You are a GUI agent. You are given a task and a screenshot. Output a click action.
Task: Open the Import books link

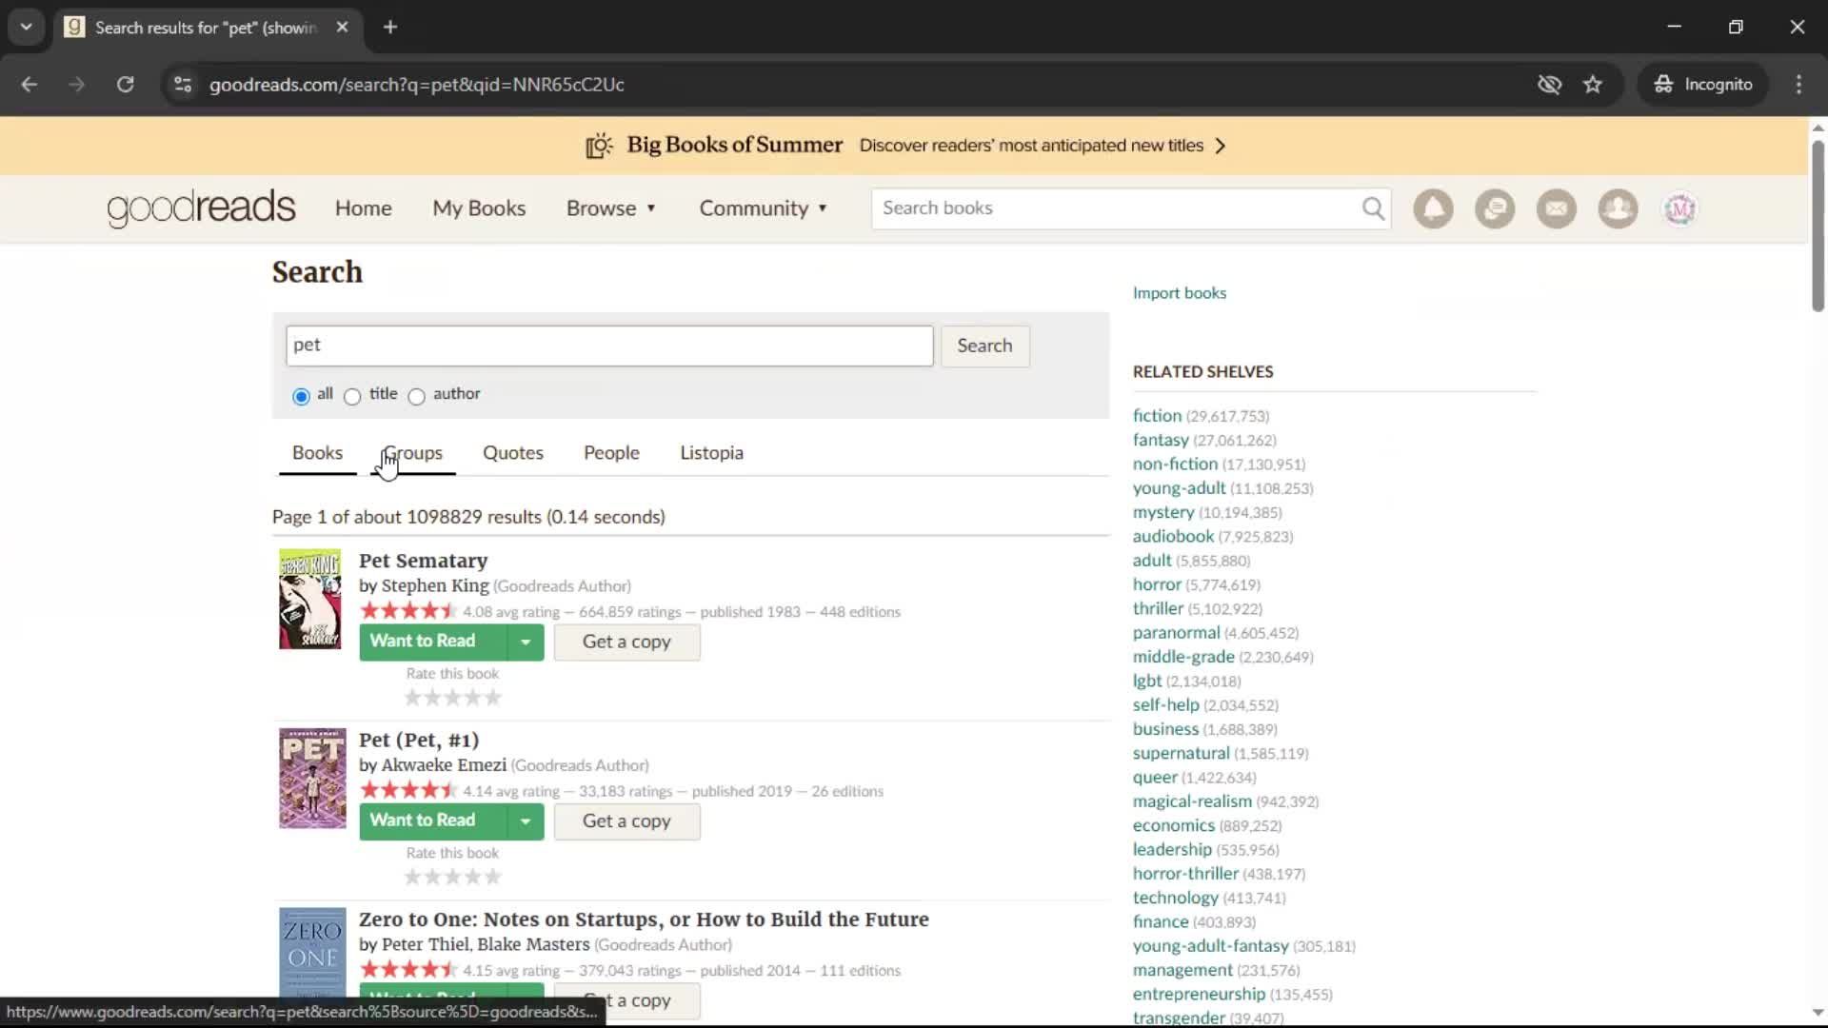[x=1179, y=293]
